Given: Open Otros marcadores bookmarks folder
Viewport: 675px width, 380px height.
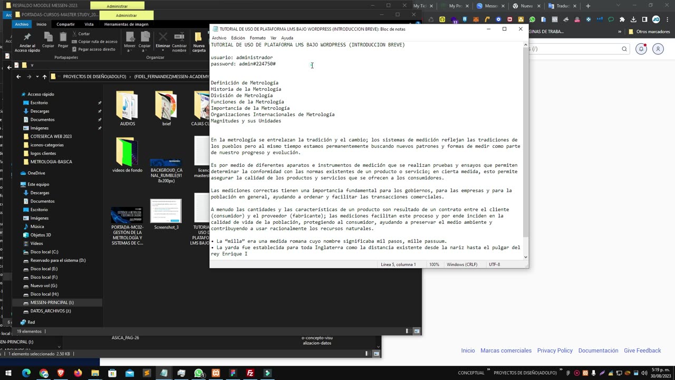Looking at the screenshot, I should click(649, 32).
